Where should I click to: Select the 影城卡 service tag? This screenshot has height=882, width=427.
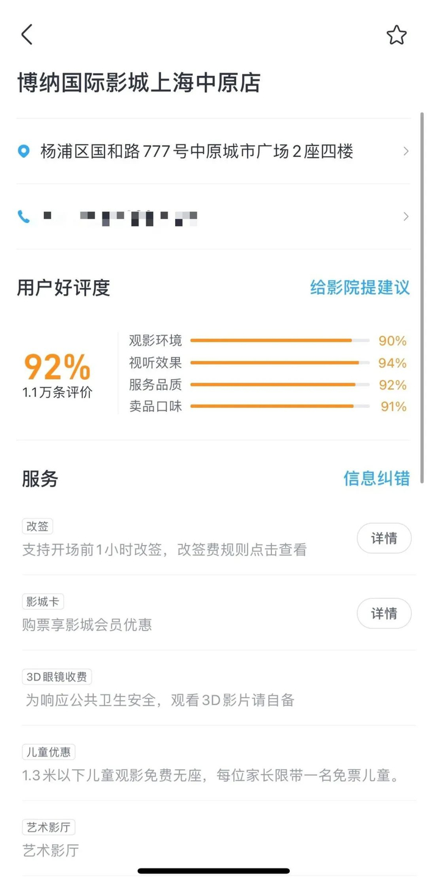(42, 601)
